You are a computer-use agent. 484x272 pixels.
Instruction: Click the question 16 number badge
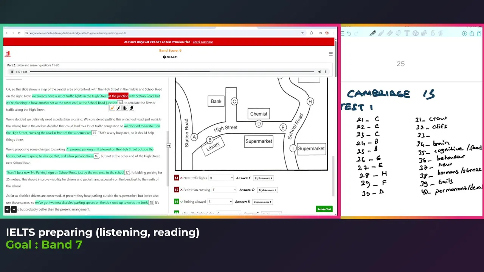176,202
